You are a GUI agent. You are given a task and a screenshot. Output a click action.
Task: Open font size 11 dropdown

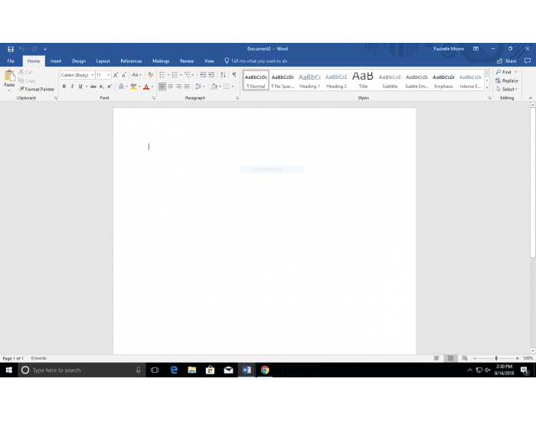pos(109,75)
